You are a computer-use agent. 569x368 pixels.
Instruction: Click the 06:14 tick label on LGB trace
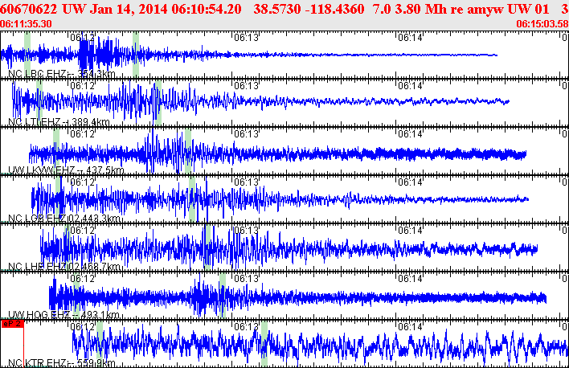coord(410,182)
